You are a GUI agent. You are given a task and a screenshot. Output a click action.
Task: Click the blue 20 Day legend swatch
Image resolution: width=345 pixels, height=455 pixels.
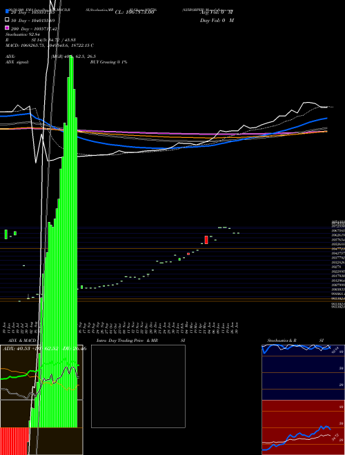coord(8,12)
